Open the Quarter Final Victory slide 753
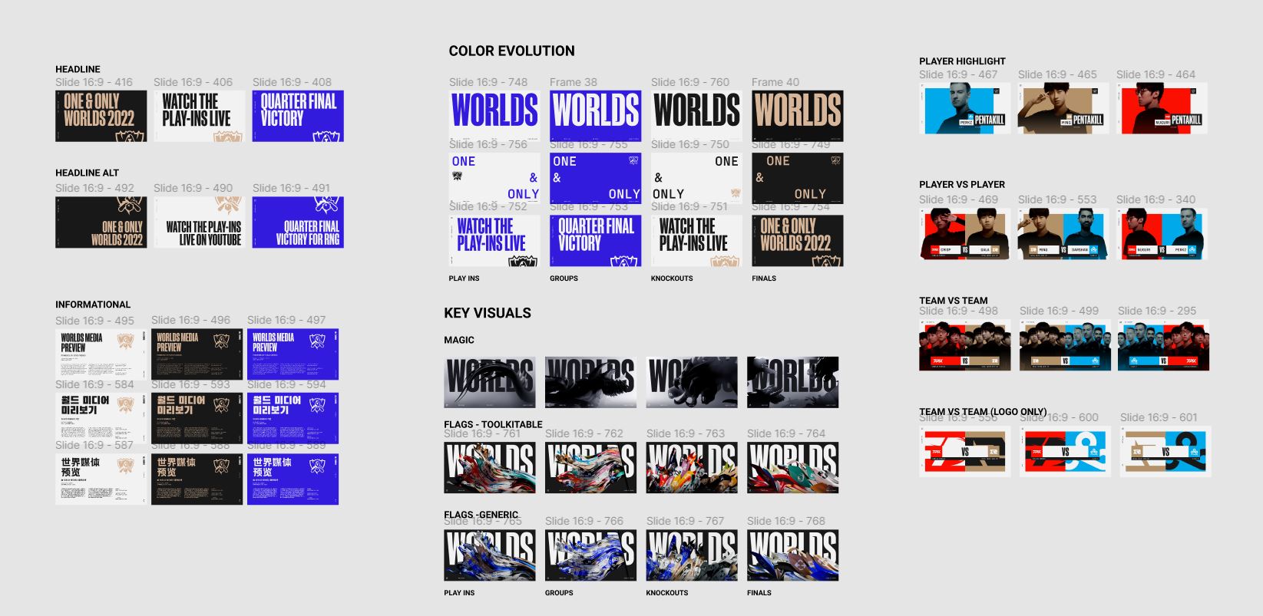 point(595,240)
